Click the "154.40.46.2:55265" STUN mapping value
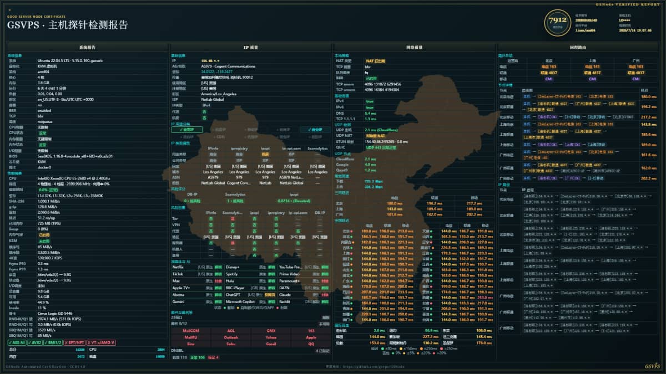The image size is (666, 374). (379, 141)
